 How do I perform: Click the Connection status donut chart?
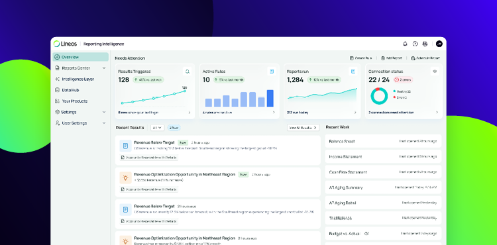[379, 96]
